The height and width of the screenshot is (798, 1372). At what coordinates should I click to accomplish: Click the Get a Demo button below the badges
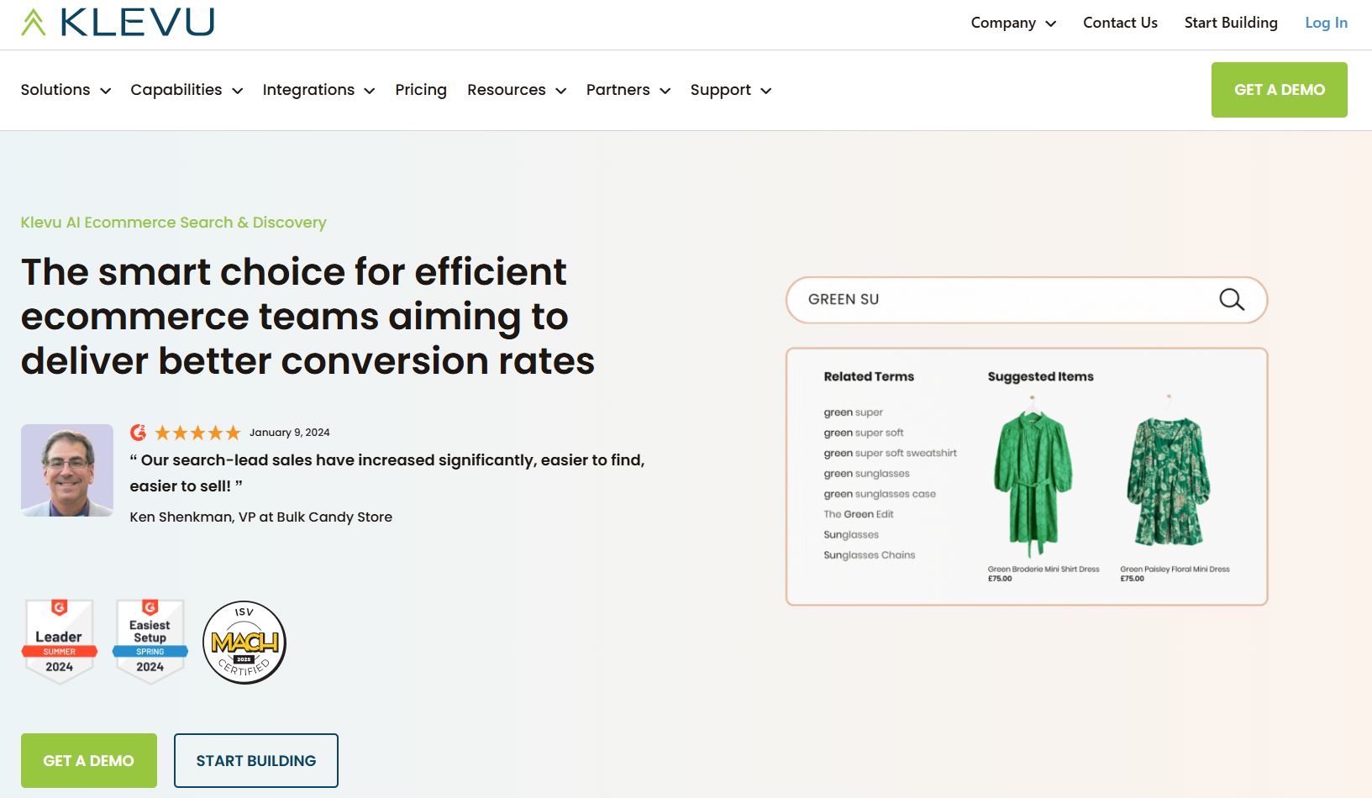(x=89, y=760)
